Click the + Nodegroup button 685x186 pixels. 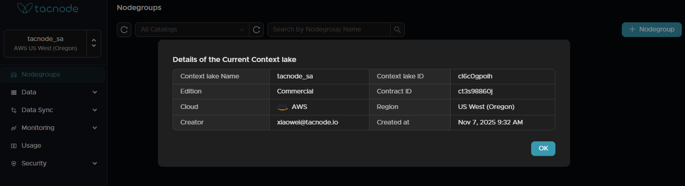[x=651, y=30]
